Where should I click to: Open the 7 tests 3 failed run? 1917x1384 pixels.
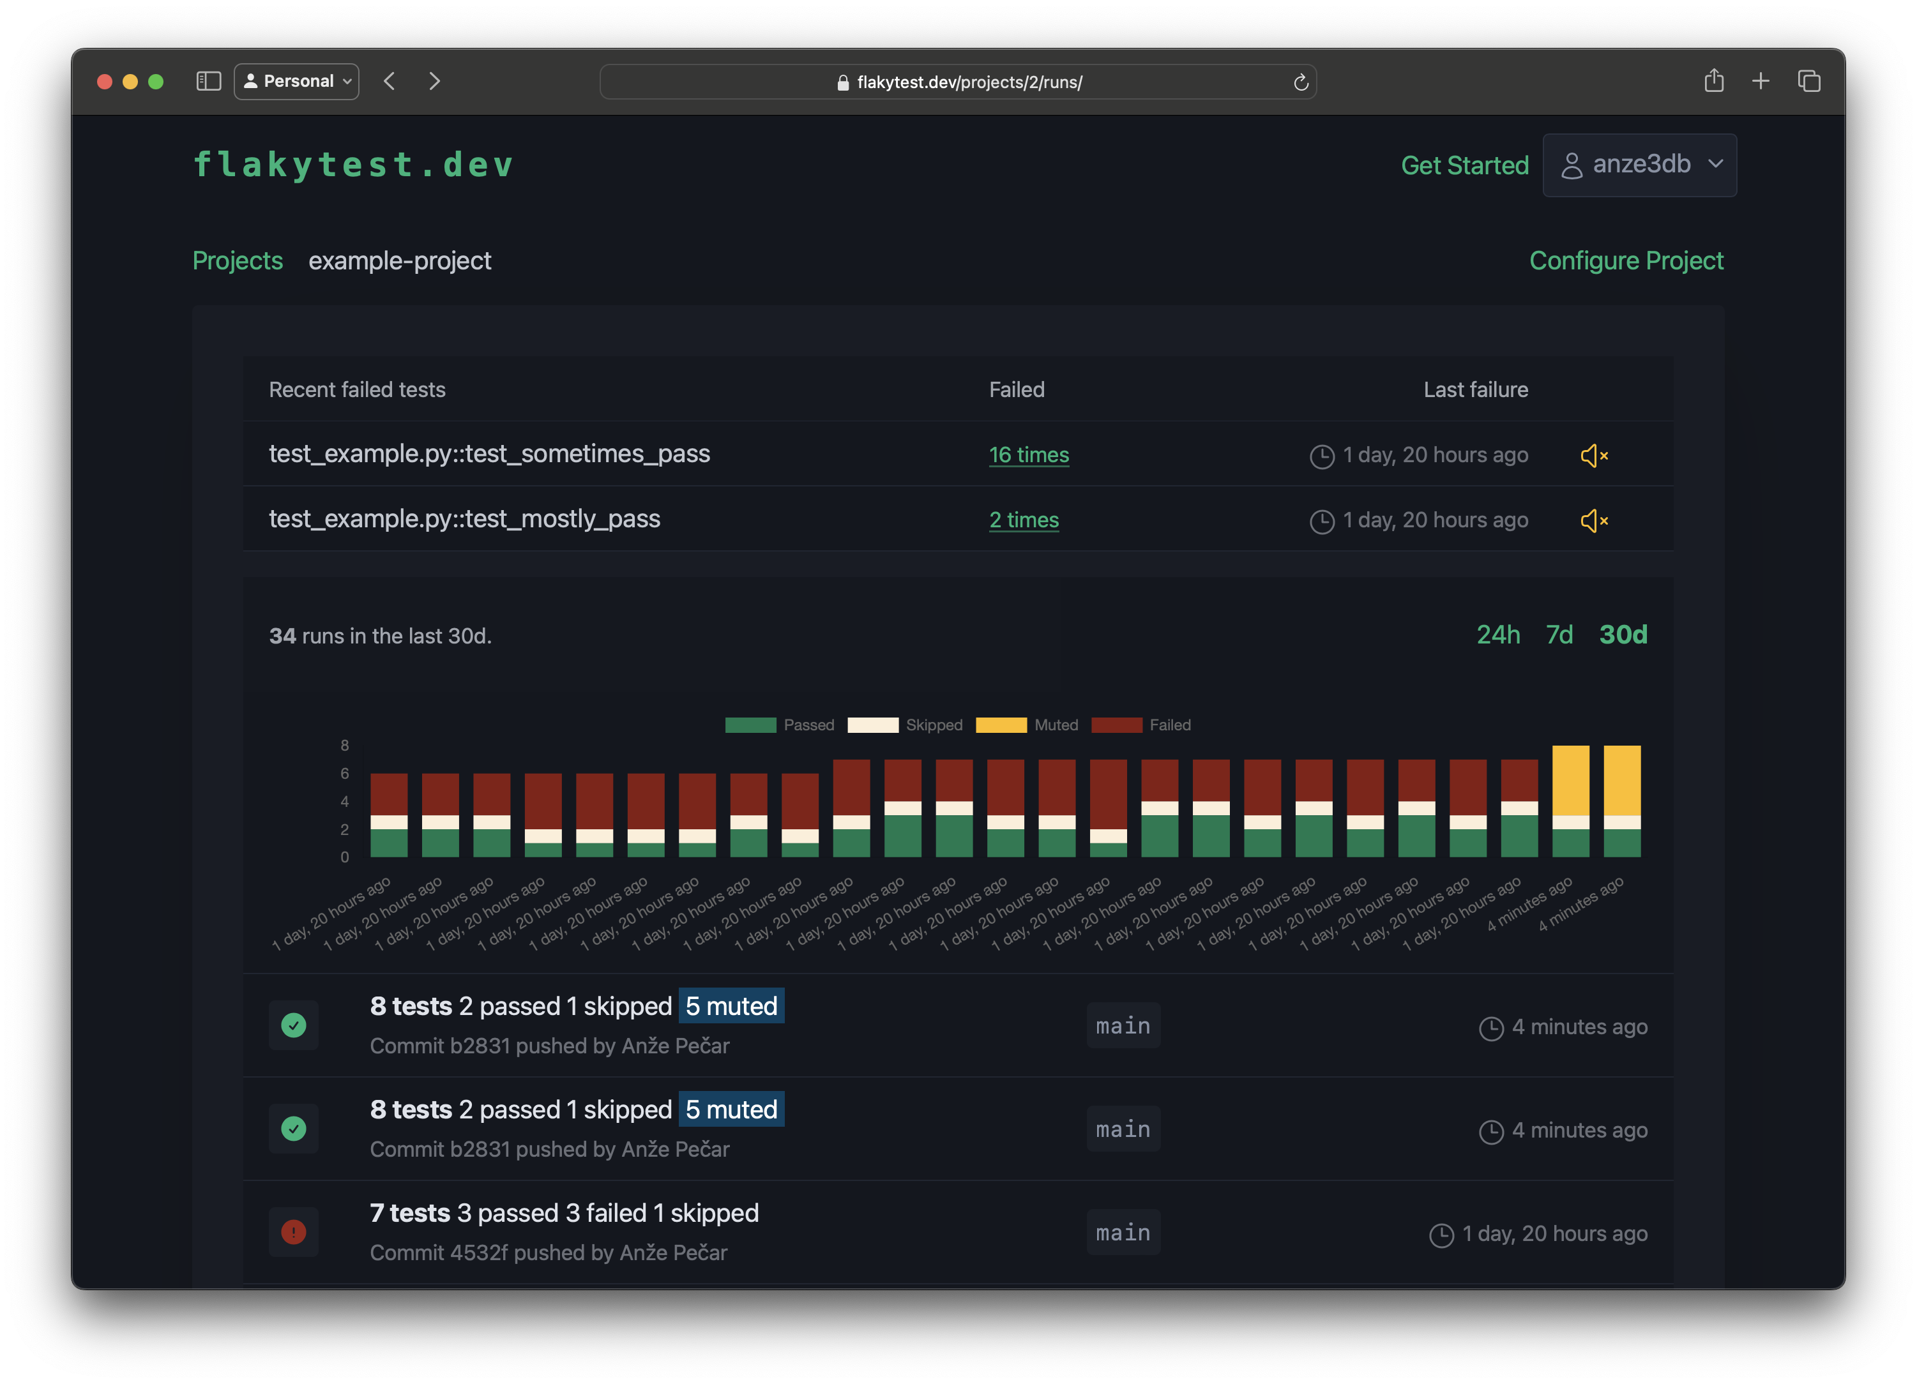tap(958, 1232)
